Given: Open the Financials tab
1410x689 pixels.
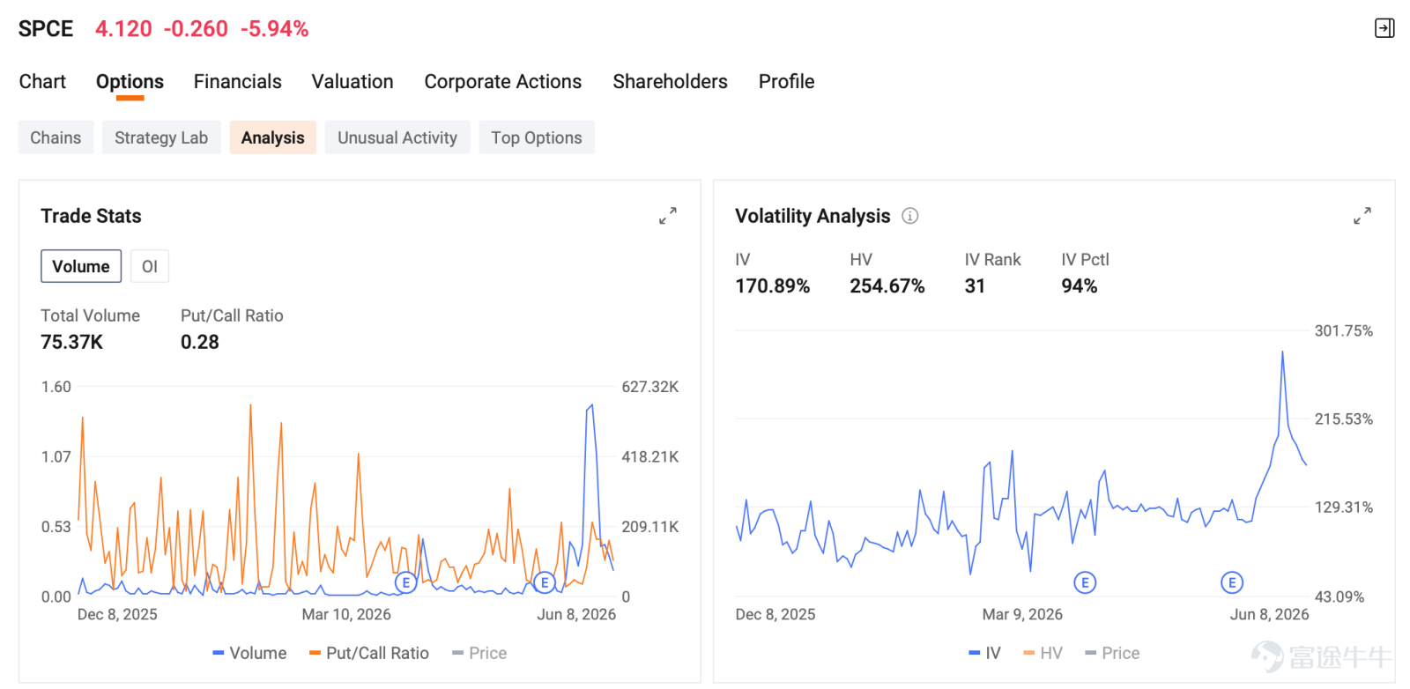Looking at the screenshot, I should (x=238, y=82).
